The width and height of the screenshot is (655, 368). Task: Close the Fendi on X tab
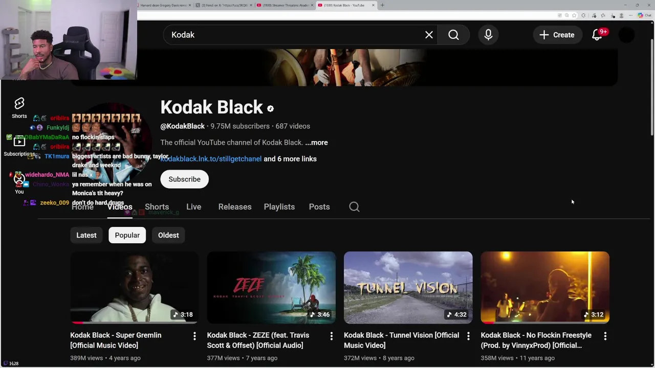251,5
